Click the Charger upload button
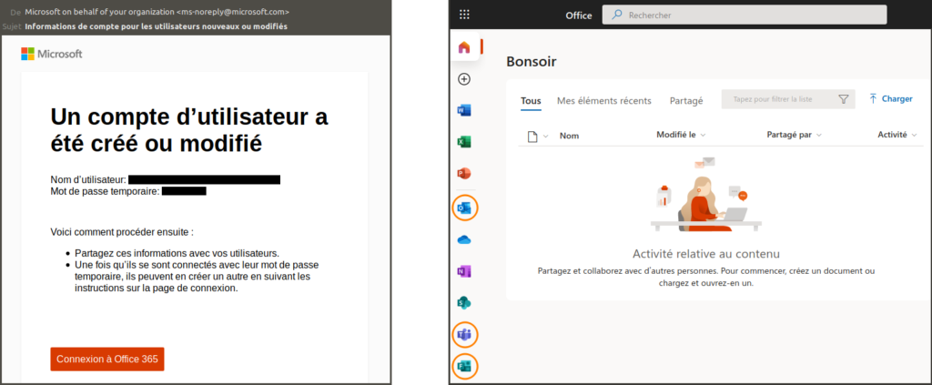The height and width of the screenshot is (385, 932). 890,98
